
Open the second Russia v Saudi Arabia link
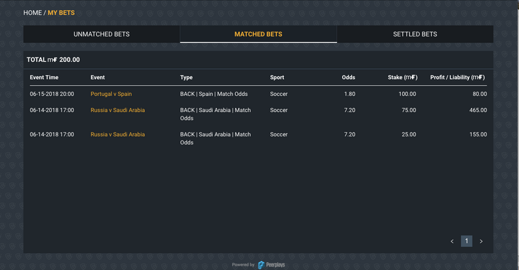tap(118, 134)
